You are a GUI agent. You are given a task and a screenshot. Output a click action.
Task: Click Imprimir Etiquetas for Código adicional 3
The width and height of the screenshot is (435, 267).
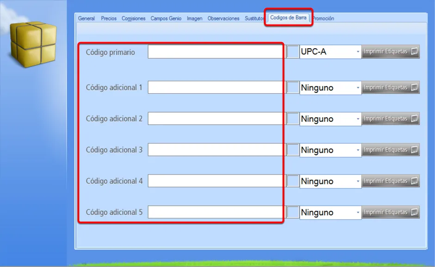(x=391, y=150)
